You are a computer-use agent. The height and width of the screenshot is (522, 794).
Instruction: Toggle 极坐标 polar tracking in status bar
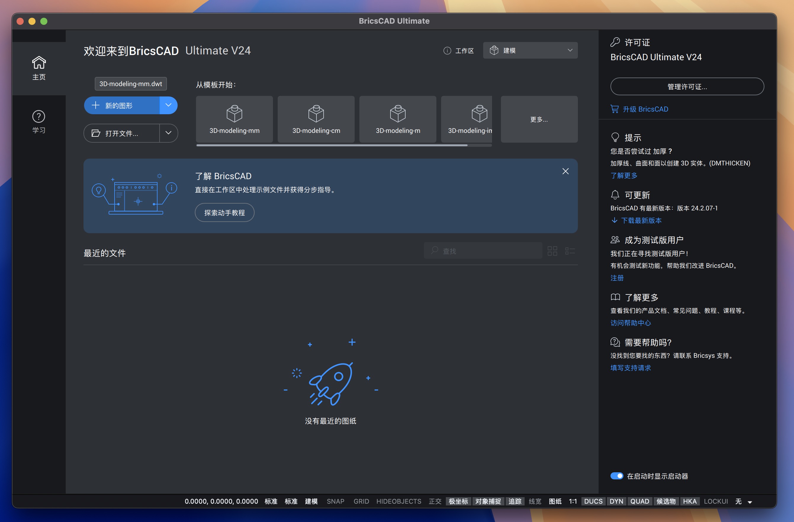click(x=458, y=501)
